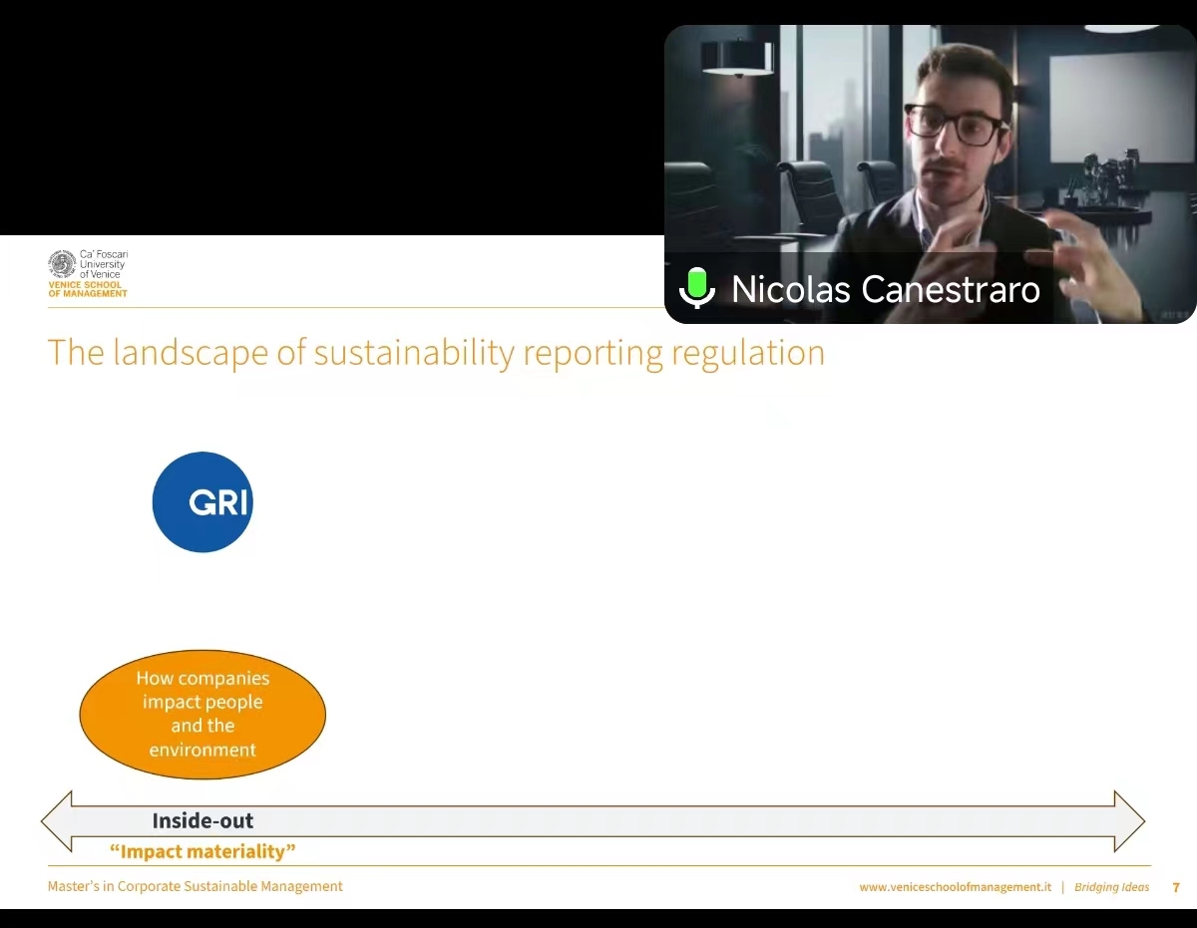The width and height of the screenshot is (1197, 928).
Task: Click 'Master's in Corporate Sustainable Management' footer text
Action: click(x=196, y=886)
